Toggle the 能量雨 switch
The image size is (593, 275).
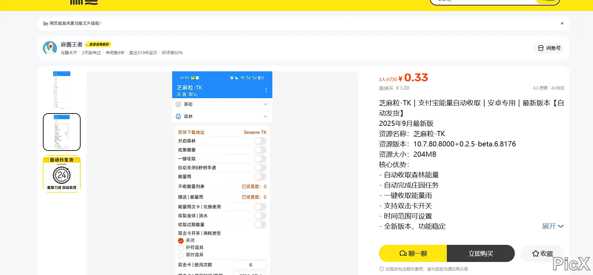click(x=260, y=177)
